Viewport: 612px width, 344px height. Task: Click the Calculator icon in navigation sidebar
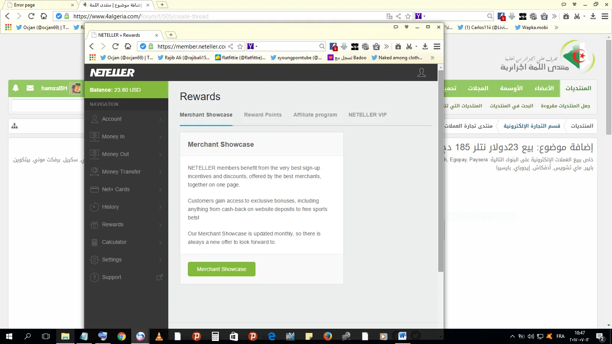point(94,242)
